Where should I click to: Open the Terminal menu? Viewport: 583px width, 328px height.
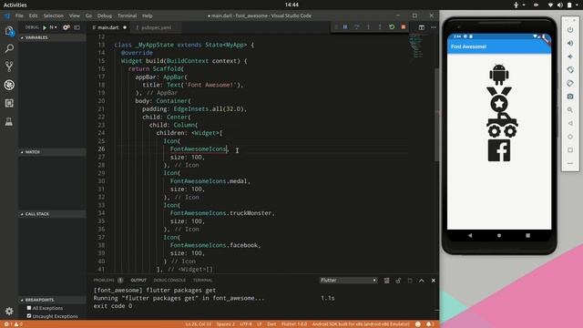127,15
